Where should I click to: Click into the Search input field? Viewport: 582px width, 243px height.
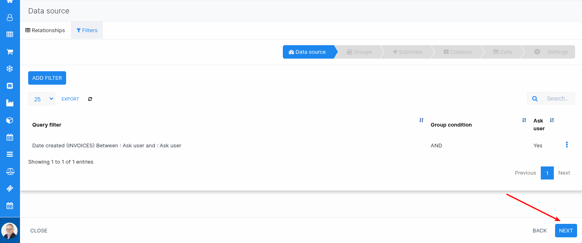click(x=558, y=99)
